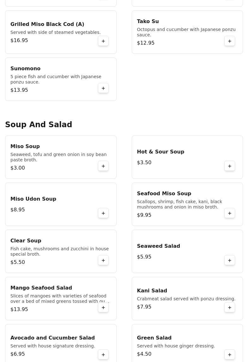The width and height of the screenshot is (248, 362).
Task: Add Sunomono using plus button
Action: pos(103,88)
